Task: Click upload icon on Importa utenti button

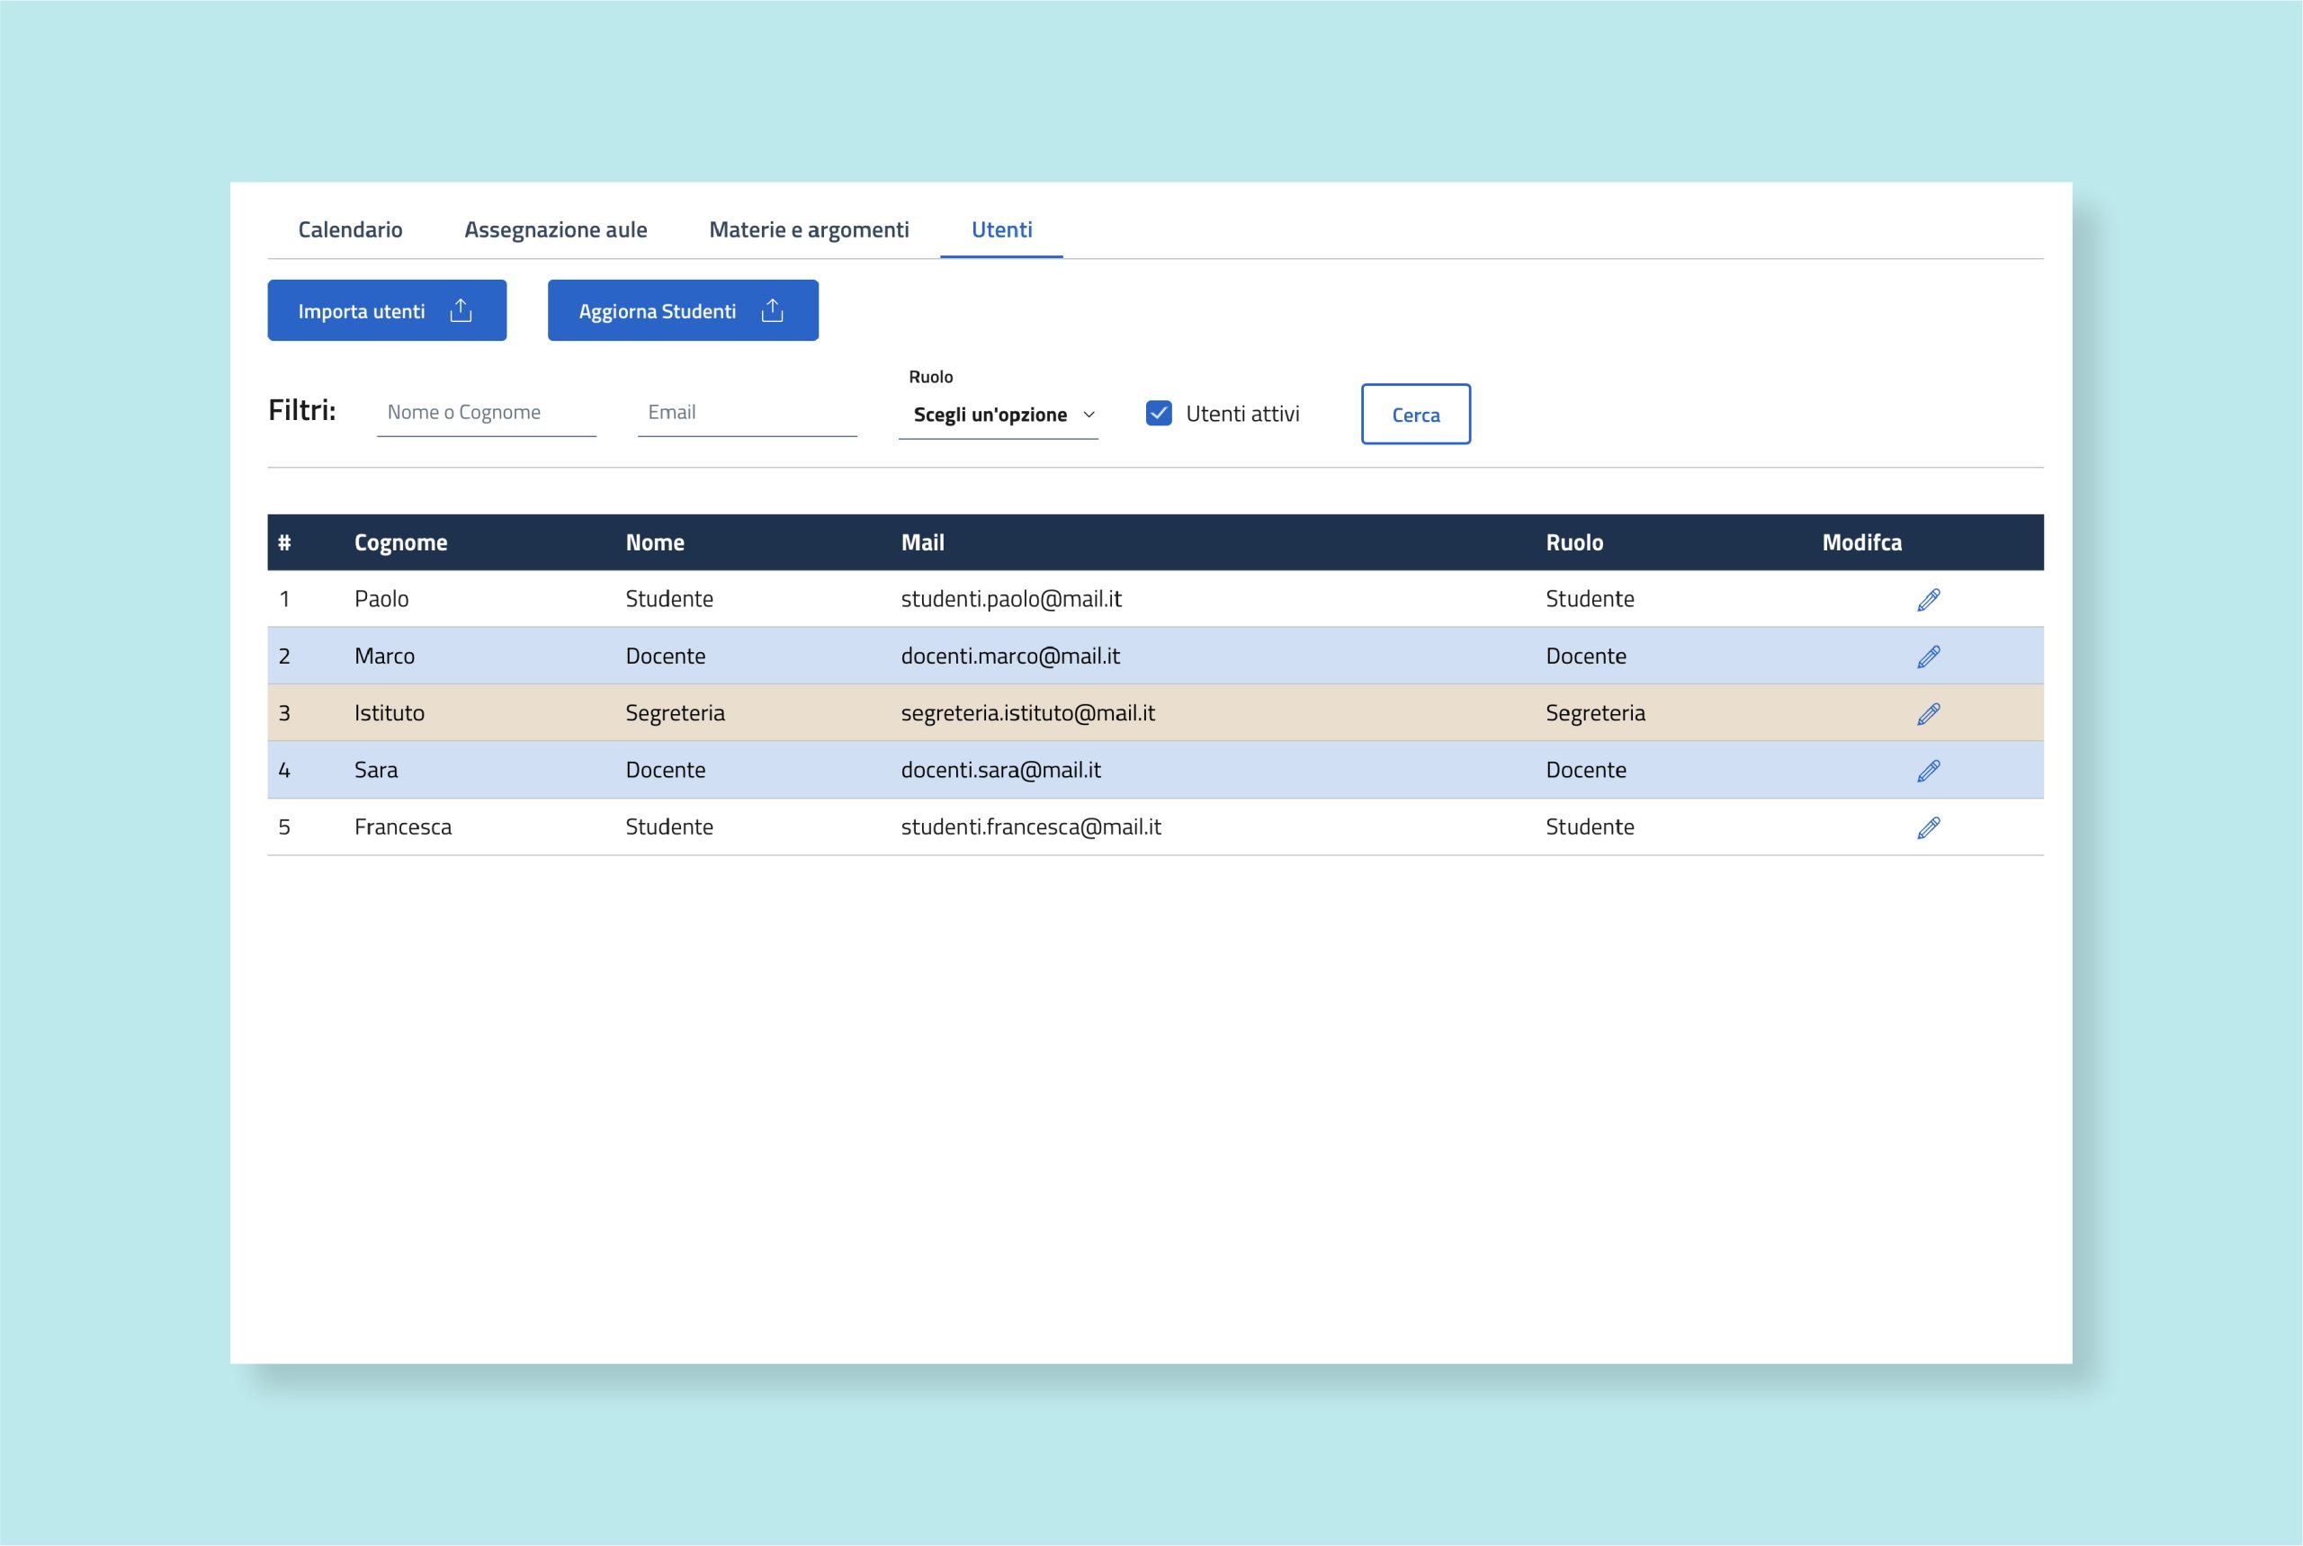Action: (461, 310)
